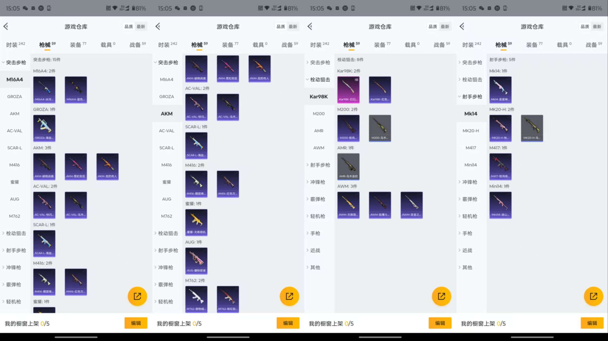This screenshot has height=341, width=608.
Task: Click the Mk14-是爱神 marksman rifle skin
Action: (501, 90)
